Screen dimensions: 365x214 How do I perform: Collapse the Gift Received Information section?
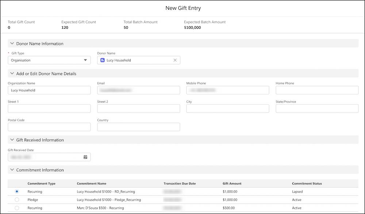point(12,140)
